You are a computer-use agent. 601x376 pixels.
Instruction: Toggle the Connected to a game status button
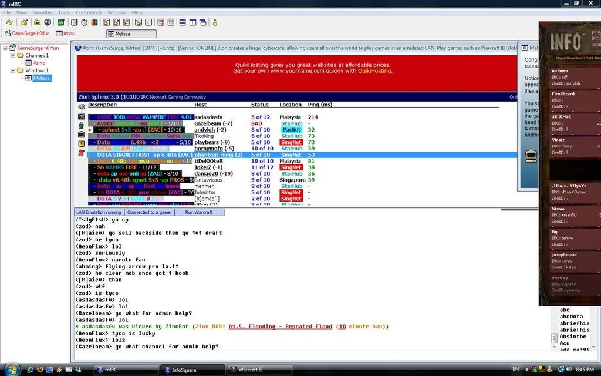[149, 212]
